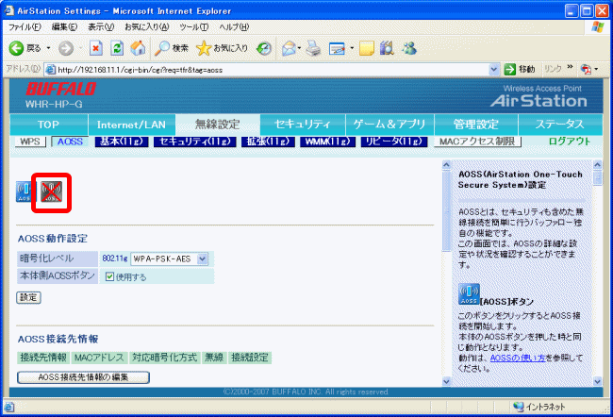Screen dimensions: 613x417
Task: Print the page with printer icon
Action: point(313,48)
